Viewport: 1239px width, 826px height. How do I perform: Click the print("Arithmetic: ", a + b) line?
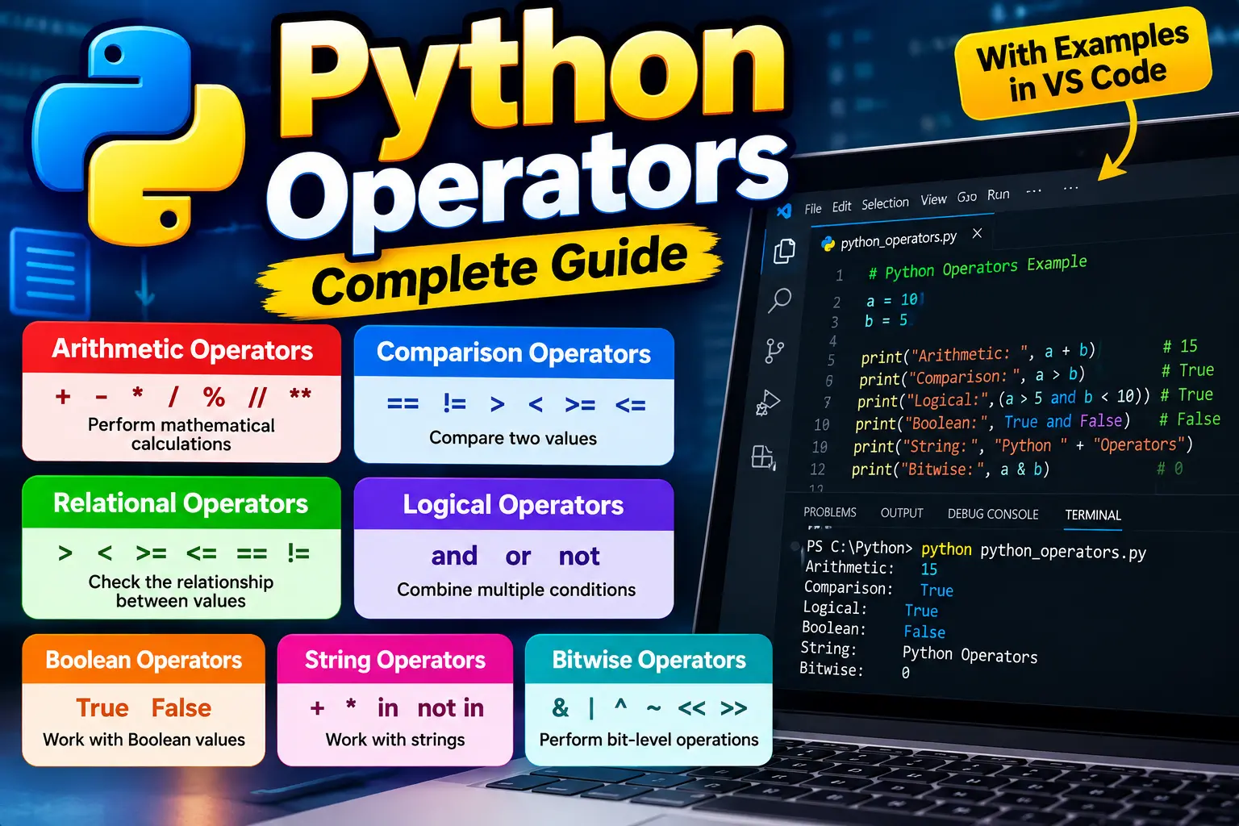point(978,353)
